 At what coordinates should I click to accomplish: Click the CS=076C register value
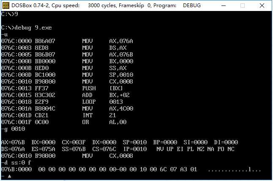(104, 149)
